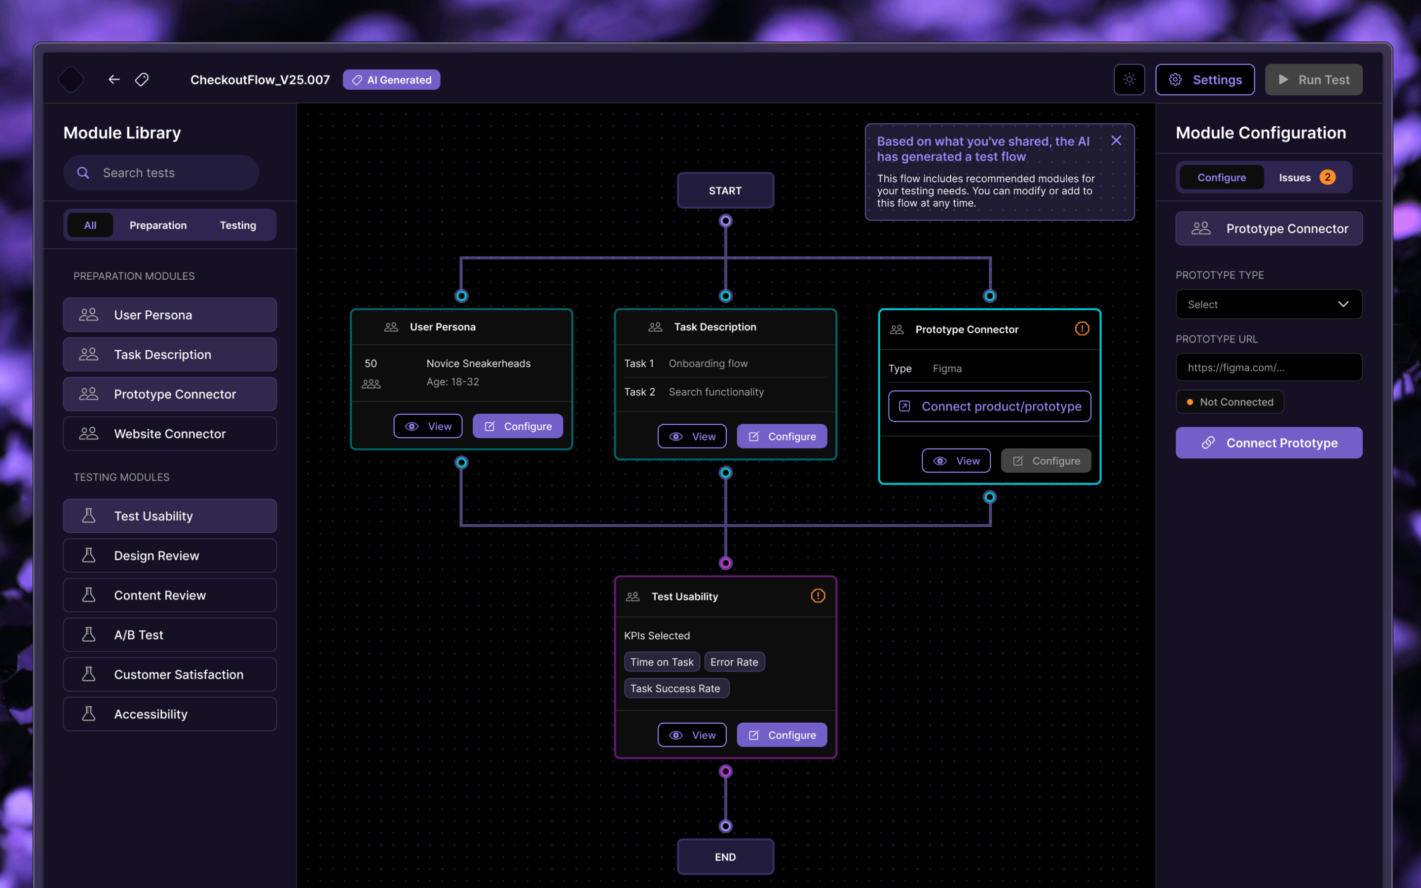
Task: Click the Prototype URL input field
Action: pos(1269,368)
